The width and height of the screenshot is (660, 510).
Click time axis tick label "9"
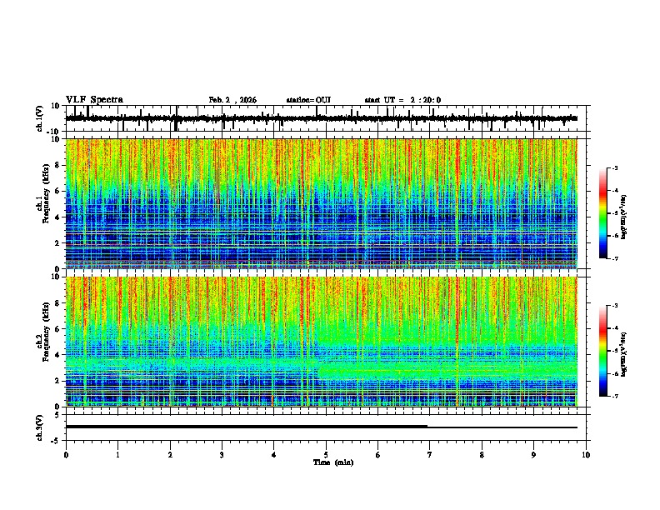coord(533,455)
